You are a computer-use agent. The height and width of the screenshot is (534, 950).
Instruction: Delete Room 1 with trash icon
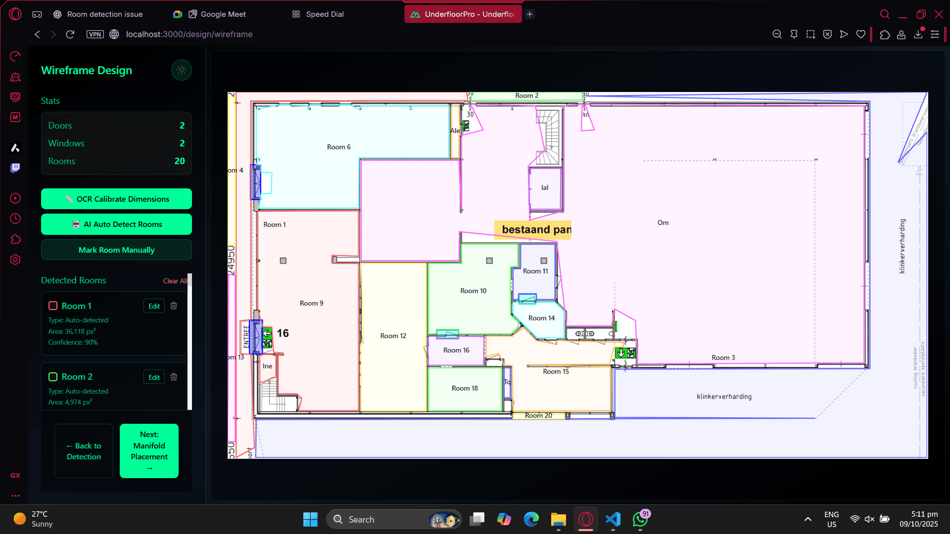174,306
